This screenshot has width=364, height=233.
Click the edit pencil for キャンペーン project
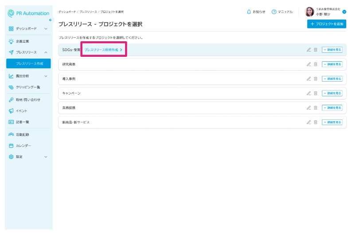pyautogui.click(x=309, y=93)
